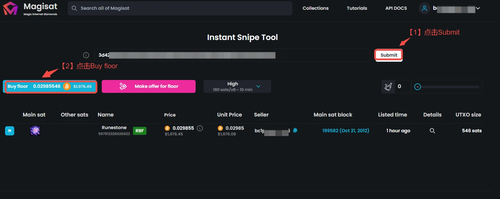Click the blue cart icon in Runestone row
The image size is (500, 199).
9,131
